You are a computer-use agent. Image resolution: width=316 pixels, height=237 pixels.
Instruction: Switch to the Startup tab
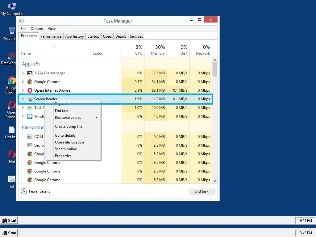94,36
